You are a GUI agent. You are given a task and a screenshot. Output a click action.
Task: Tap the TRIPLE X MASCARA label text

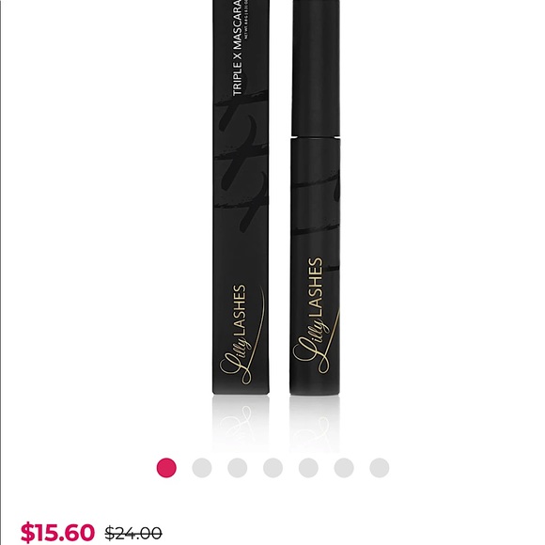coord(238,47)
